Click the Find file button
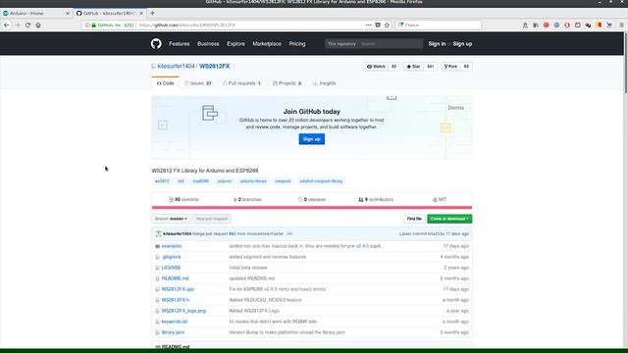Viewport: 628px width, 353px height. 414,219
